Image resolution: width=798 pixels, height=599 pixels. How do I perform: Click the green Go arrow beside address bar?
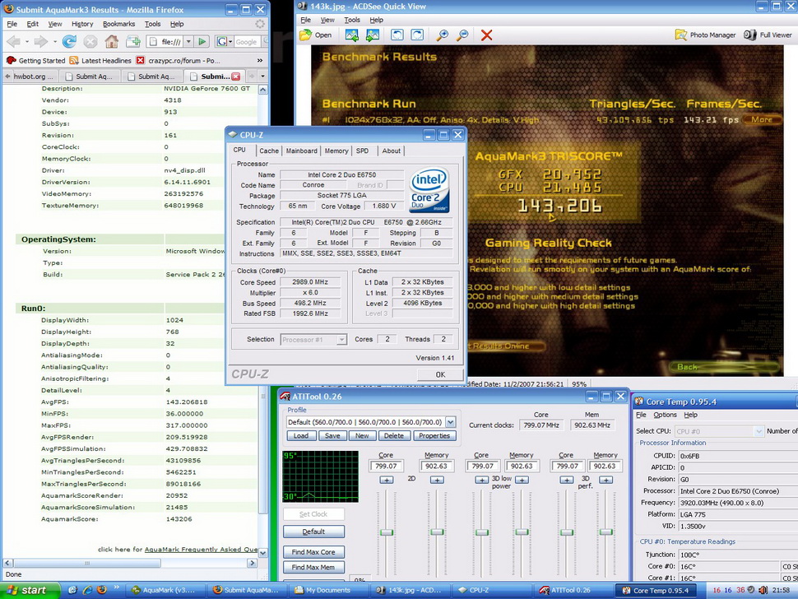pos(202,42)
